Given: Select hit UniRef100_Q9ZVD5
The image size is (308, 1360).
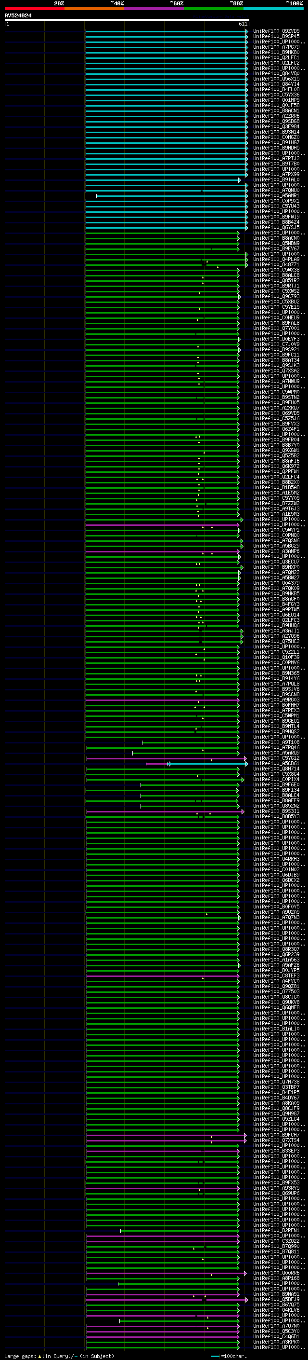Looking at the screenshot, I should [x=276, y=31].
